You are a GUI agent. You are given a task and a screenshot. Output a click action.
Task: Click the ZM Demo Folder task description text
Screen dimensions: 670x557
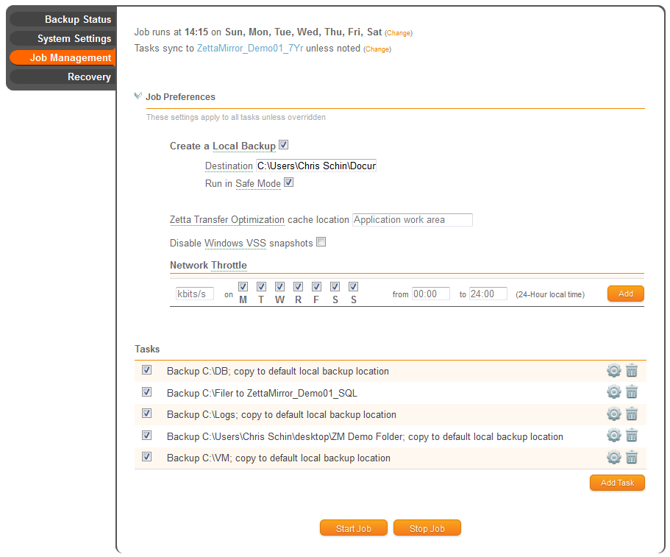click(365, 436)
